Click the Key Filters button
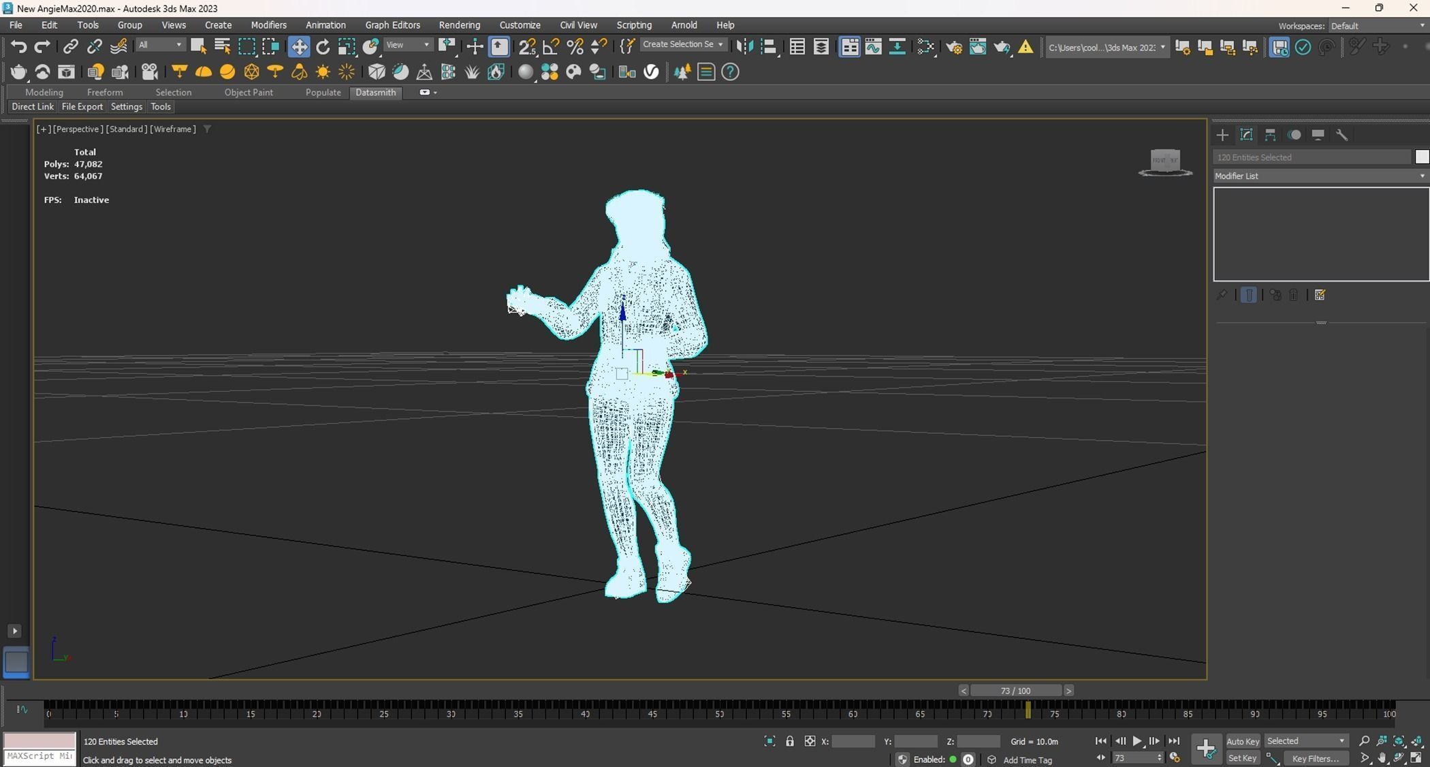Image resolution: width=1430 pixels, height=767 pixels. click(1316, 758)
